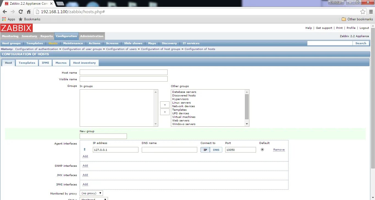375x200 pixels.
Task: Open the Apps grid icon
Action: [x=4, y=19]
